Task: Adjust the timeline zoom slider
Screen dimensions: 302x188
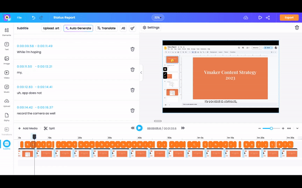Action: [271, 128]
